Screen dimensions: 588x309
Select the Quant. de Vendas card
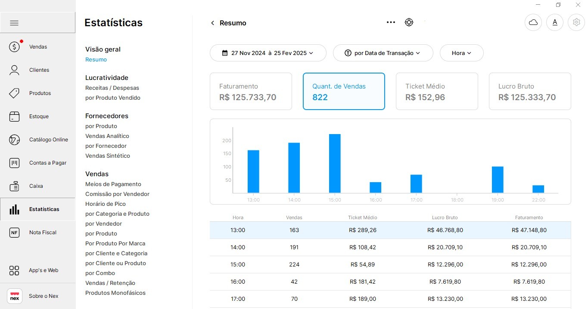pos(344,91)
